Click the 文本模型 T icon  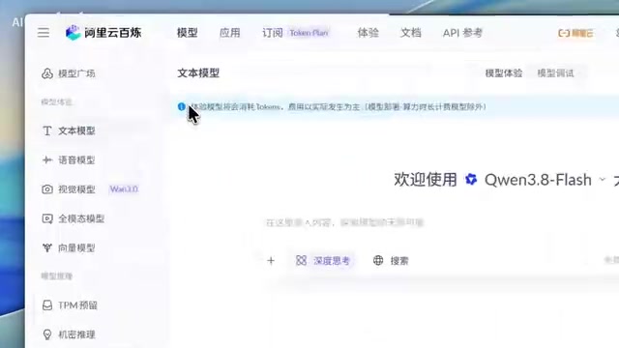tap(47, 130)
